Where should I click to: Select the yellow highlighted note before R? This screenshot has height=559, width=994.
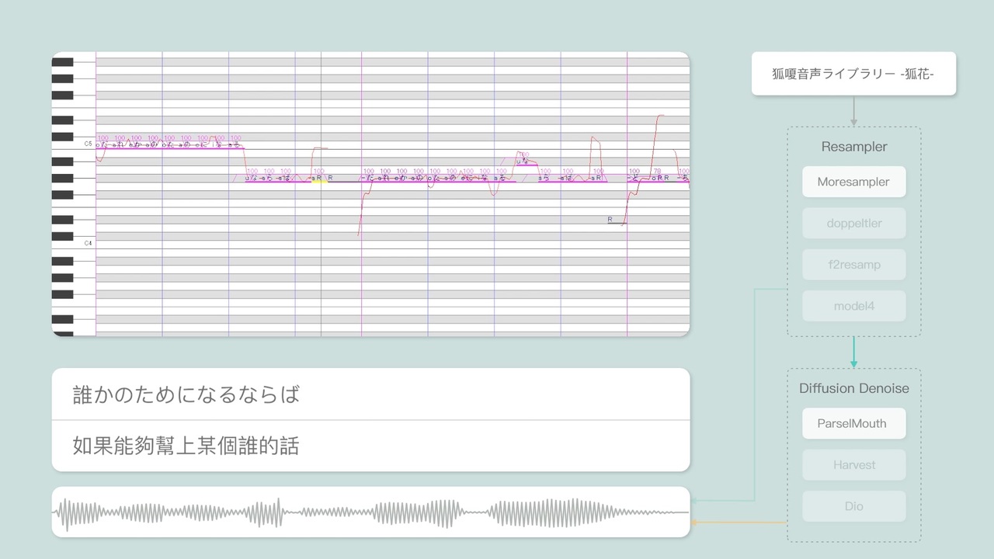tap(319, 181)
